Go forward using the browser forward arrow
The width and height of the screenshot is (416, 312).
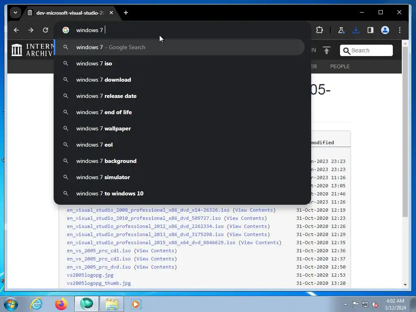31,30
